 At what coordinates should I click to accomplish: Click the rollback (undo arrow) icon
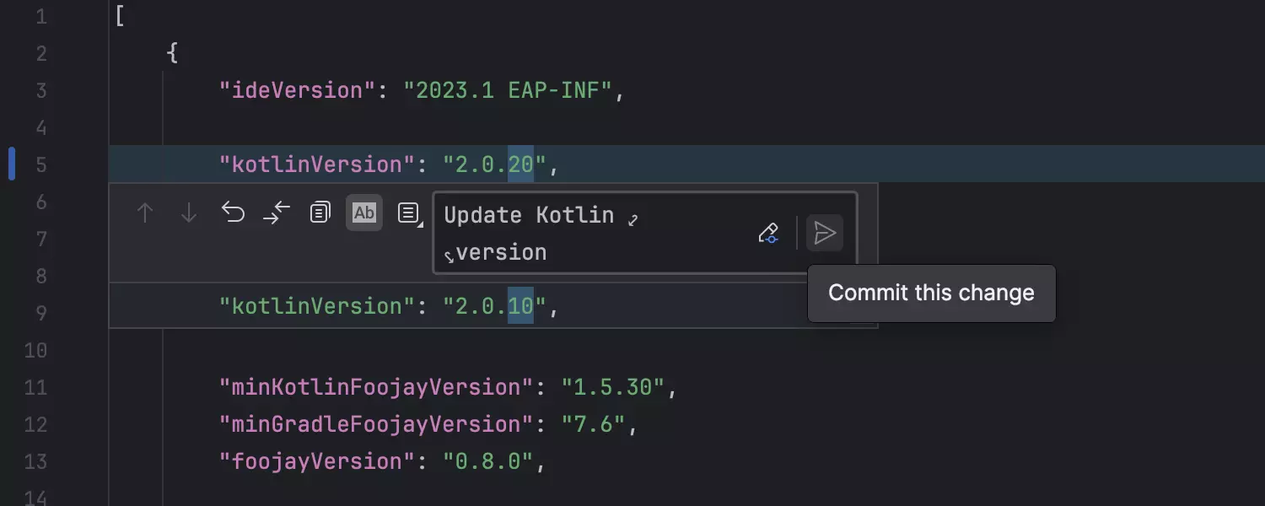pyautogui.click(x=233, y=213)
